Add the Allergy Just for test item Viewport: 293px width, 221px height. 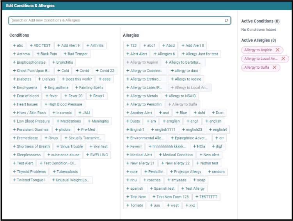(x=200, y=54)
